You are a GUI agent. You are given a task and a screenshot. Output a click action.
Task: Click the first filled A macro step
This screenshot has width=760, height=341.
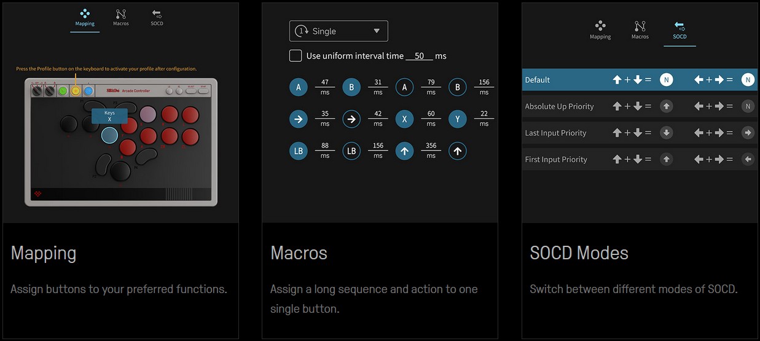(298, 87)
